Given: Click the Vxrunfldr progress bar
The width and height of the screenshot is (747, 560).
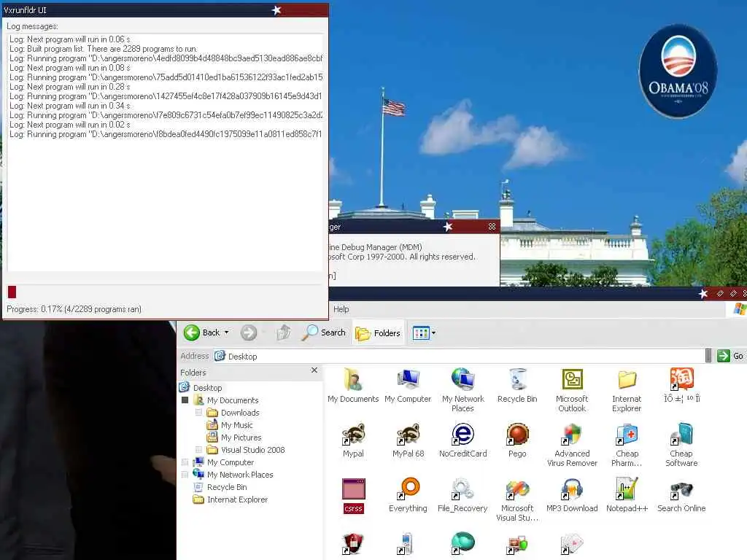Looking at the screenshot, I should point(165,292).
